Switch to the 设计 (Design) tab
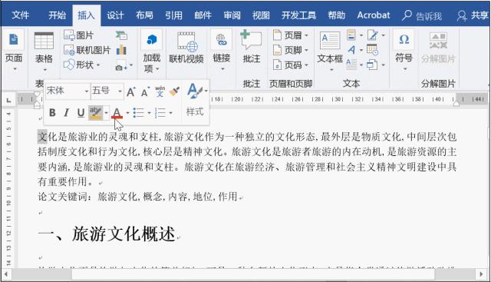491x282 pixels. (115, 15)
